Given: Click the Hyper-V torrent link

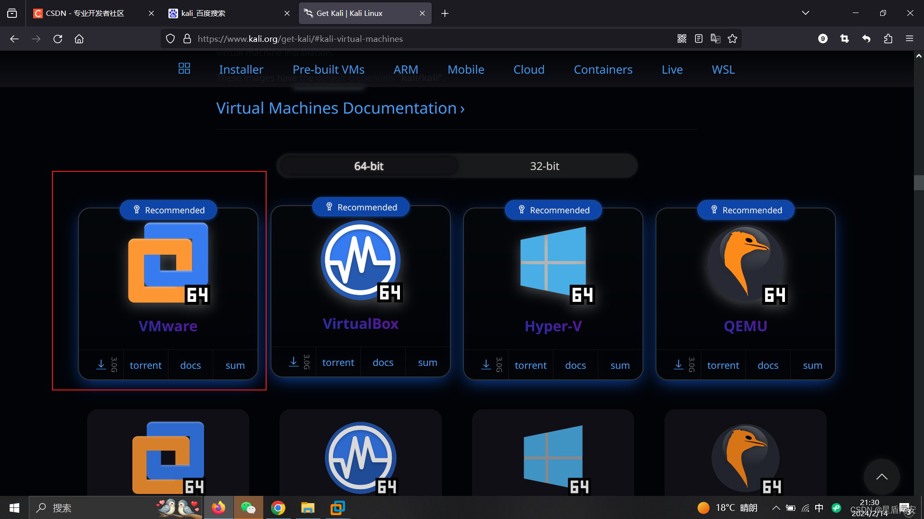Looking at the screenshot, I should point(531,365).
